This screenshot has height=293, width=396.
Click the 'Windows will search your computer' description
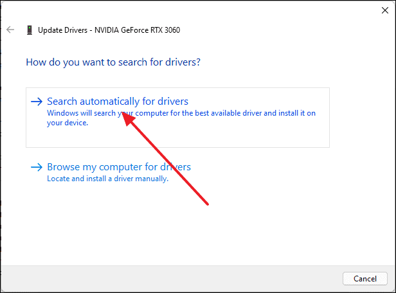click(x=181, y=118)
